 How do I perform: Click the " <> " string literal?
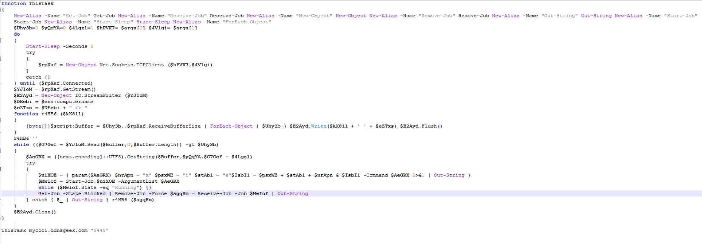(x=78, y=108)
